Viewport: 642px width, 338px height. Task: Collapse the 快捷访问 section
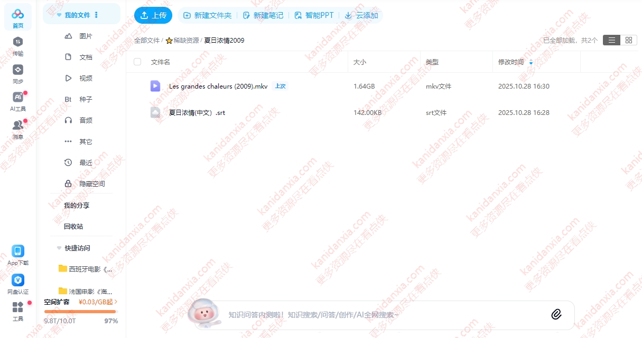click(59, 248)
